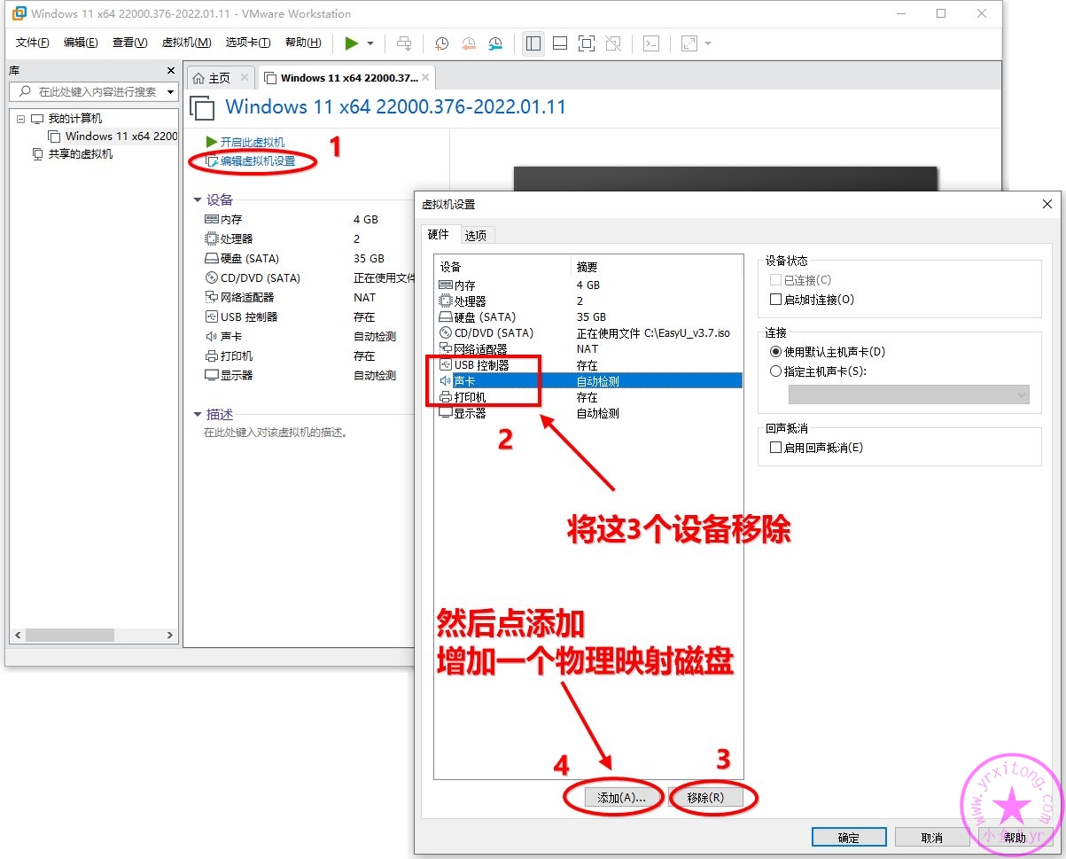The height and width of the screenshot is (859, 1066).
Task: Open the snapshot manager icon
Action: [x=495, y=43]
